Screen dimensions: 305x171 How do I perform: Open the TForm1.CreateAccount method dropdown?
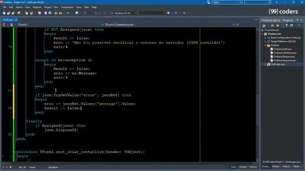(234, 25)
